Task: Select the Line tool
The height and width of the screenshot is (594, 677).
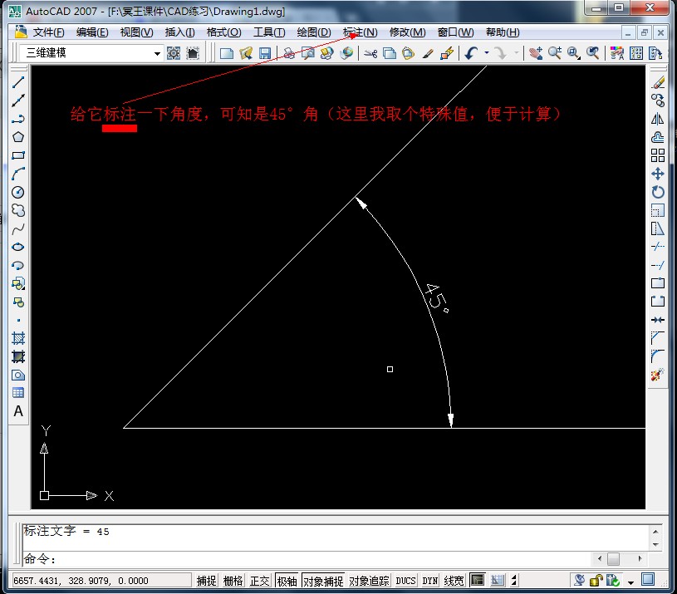Action: (x=18, y=82)
